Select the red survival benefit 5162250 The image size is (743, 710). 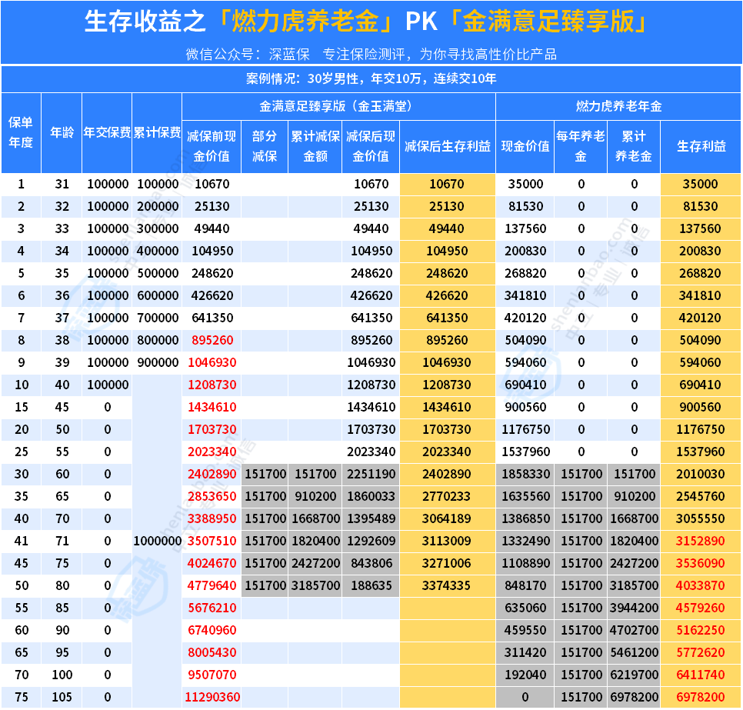[x=701, y=630]
